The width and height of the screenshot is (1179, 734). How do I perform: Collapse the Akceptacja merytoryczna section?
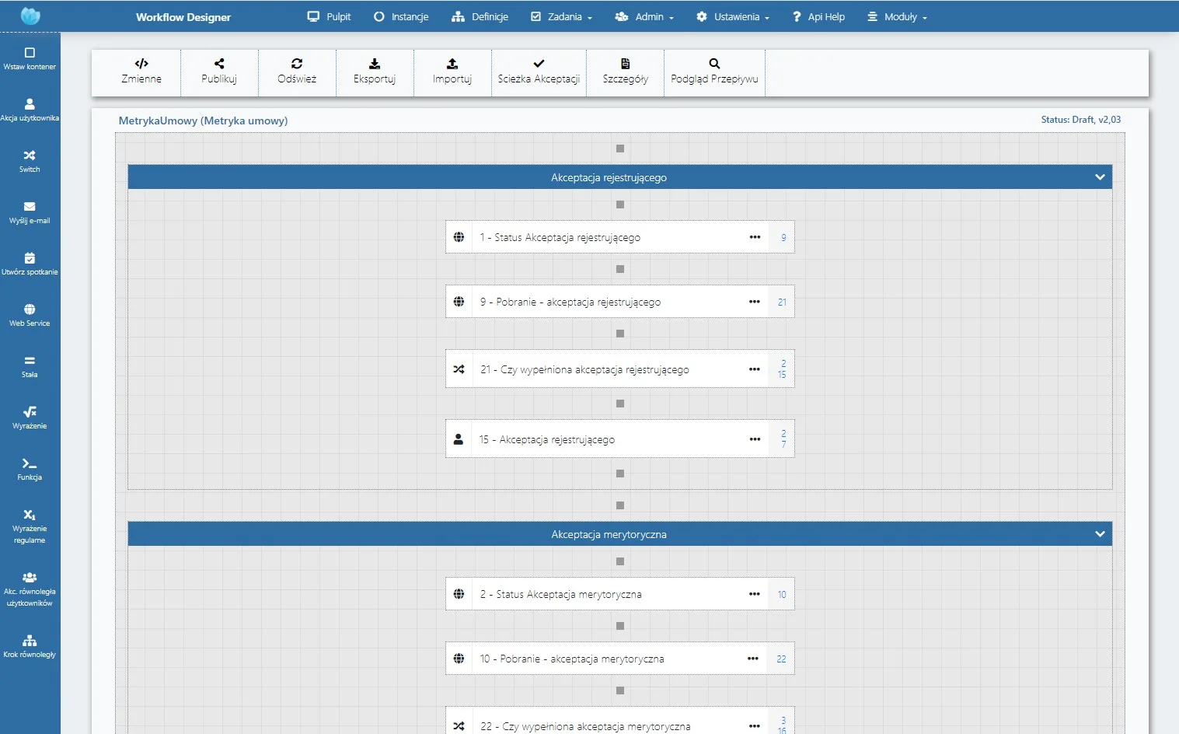(x=1100, y=533)
